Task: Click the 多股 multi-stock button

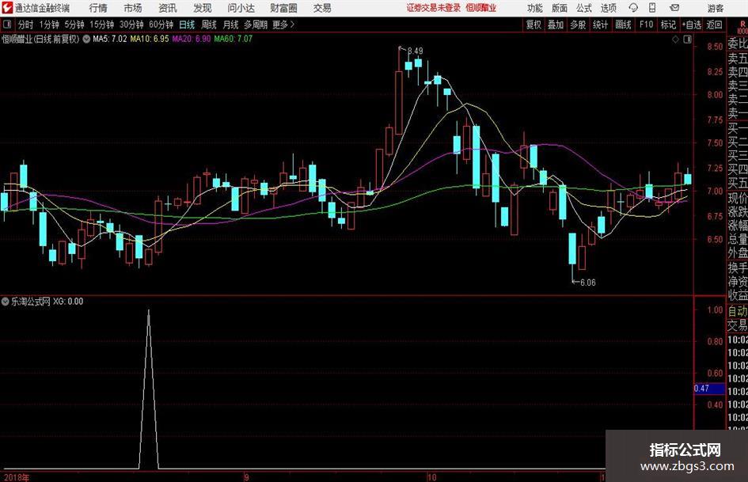Action: [x=578, y=25]
